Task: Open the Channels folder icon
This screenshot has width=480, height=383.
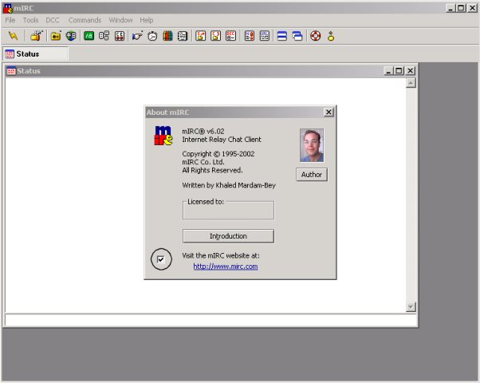Action: (x=56, y=36)
